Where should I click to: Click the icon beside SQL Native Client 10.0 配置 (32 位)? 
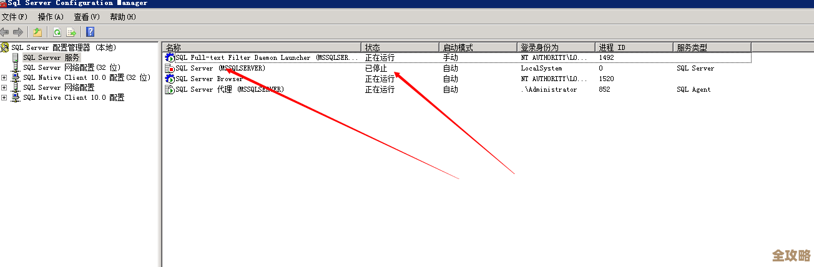[16, 78]
